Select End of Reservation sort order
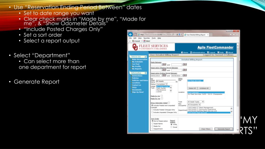The width and height of the screenshot is (265, 149). click(x=152, y=121)
